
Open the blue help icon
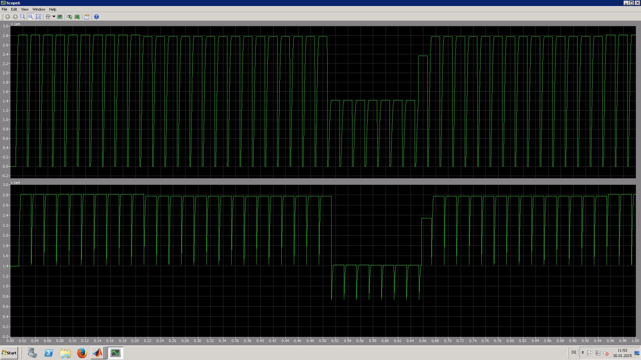coord(96,17)
